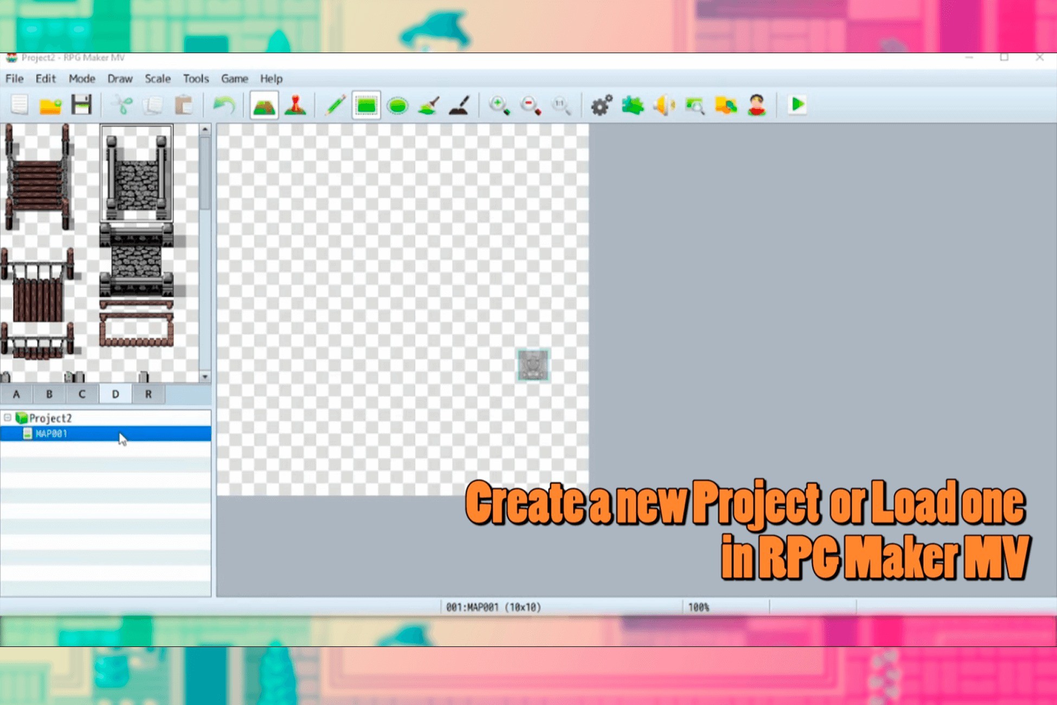
Task: Start Playtest with green play icon
Action: [x=797, y=105]
